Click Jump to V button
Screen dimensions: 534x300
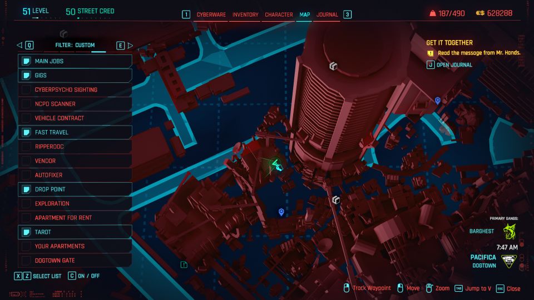473,288
